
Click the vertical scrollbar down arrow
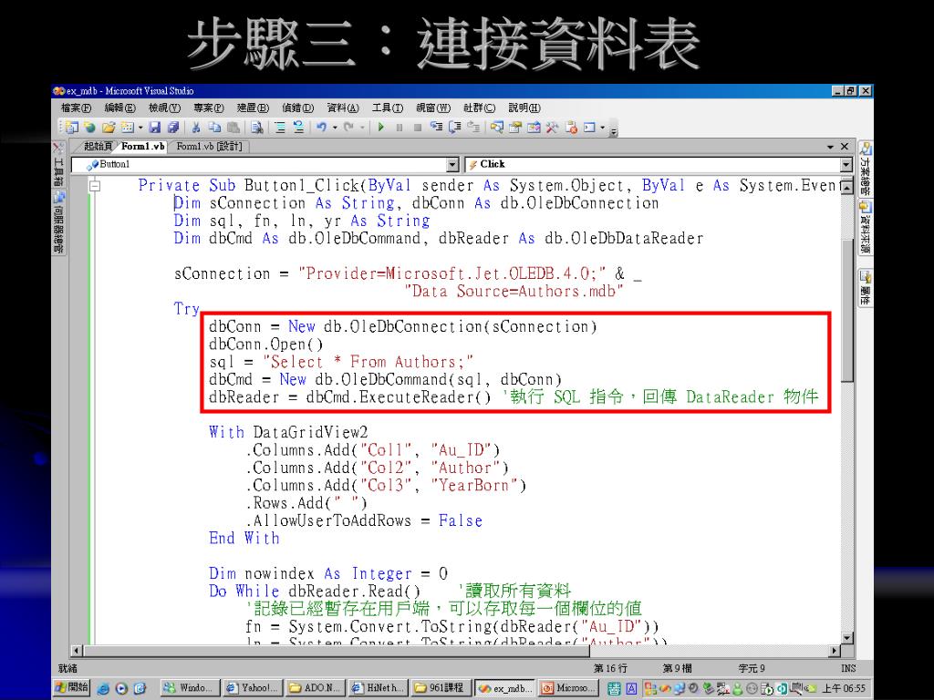(847, 638)
